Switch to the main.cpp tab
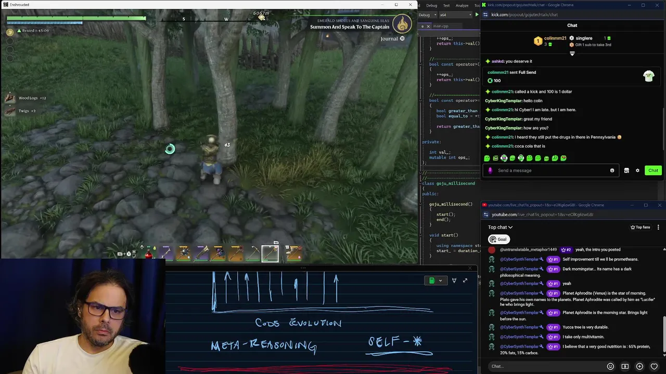Image resolution: width=666 pixels, height=374 pixels. 440,26
